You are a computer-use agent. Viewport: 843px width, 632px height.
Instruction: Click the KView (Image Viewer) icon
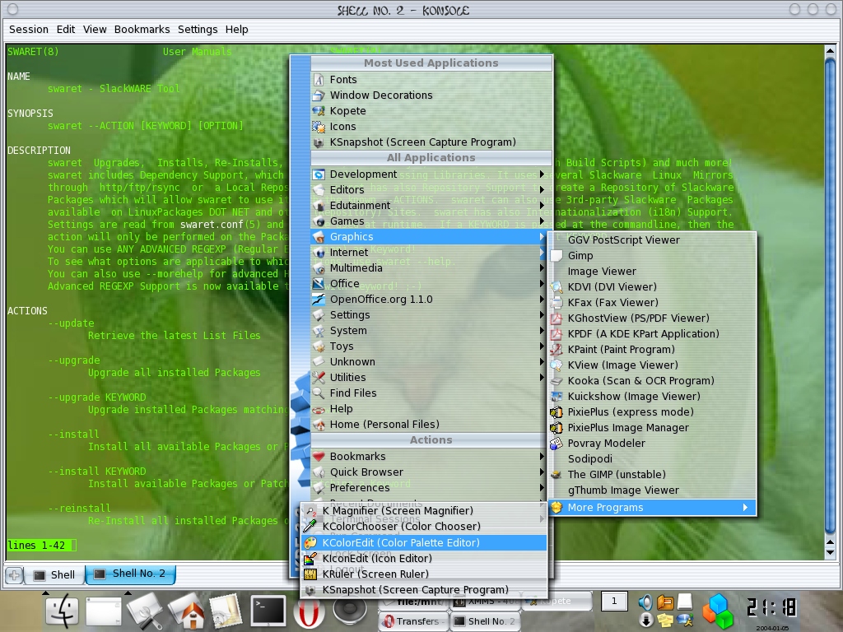557,365
